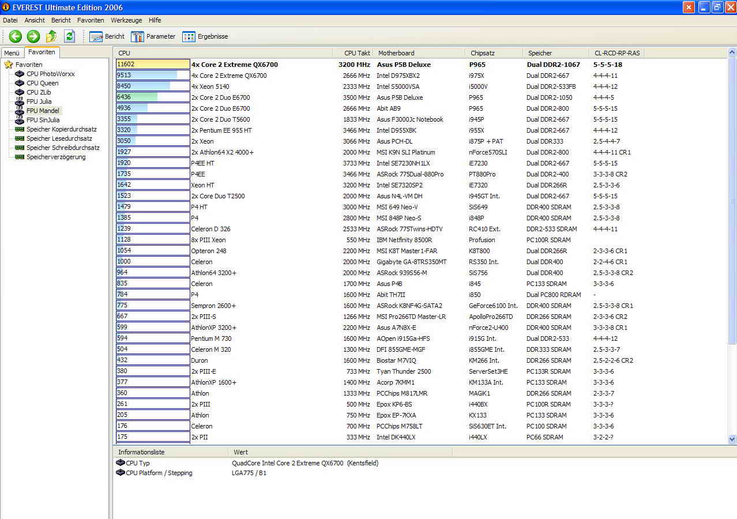This screenshot has width=737, height=519.
Task: Click the IBM Netfinity 8500R cell
Action: point(404,240)
